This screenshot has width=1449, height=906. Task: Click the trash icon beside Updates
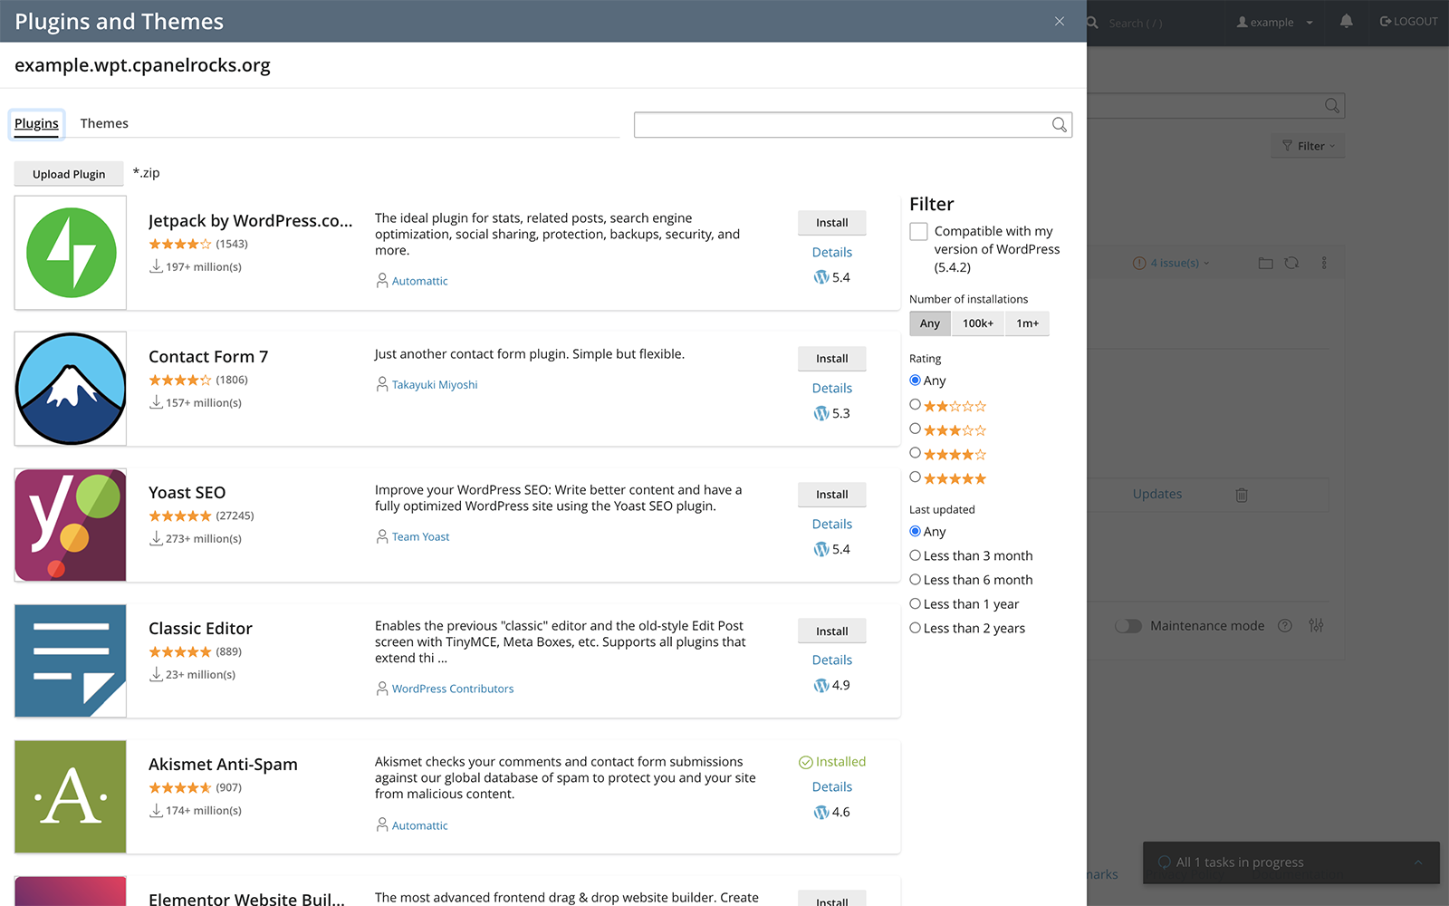[x=1242, y=495]
